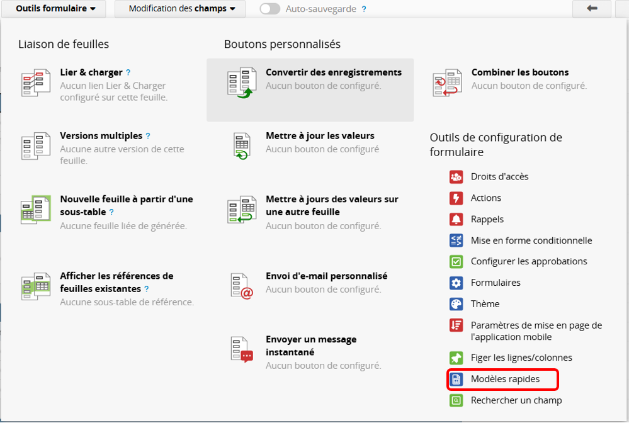
Task: Select the Mettre à jour les valeurs icon
Action: (242, 146)
